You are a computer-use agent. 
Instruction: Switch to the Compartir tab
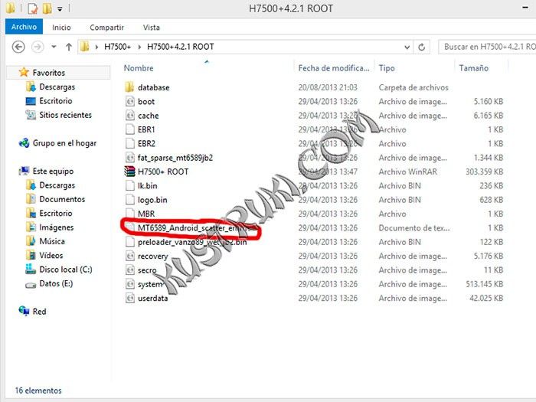pos(106,28)
